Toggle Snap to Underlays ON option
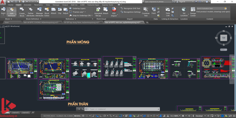This screenshot has height=118, width=236. [x=82, y=15]
